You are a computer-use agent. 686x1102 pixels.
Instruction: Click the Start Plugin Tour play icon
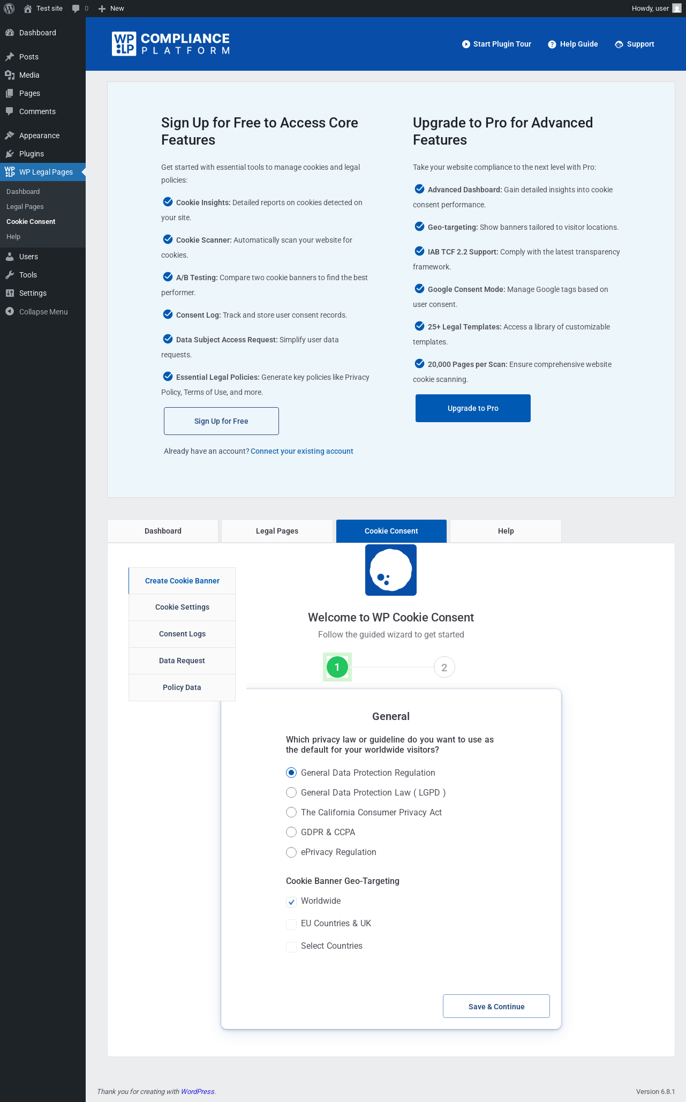[466, 44]
